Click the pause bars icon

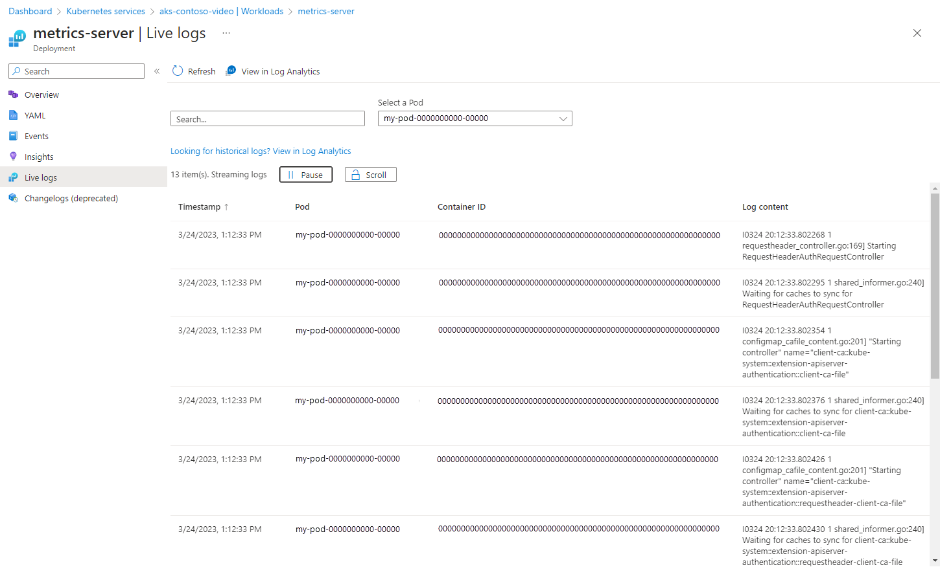pos(291,175)
